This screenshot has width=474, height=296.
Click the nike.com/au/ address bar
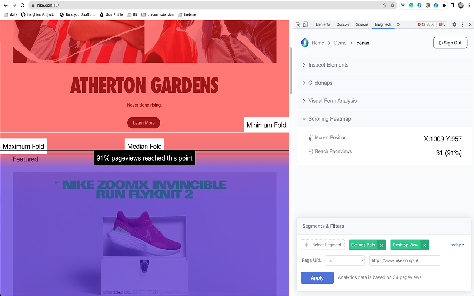(207, 6)
